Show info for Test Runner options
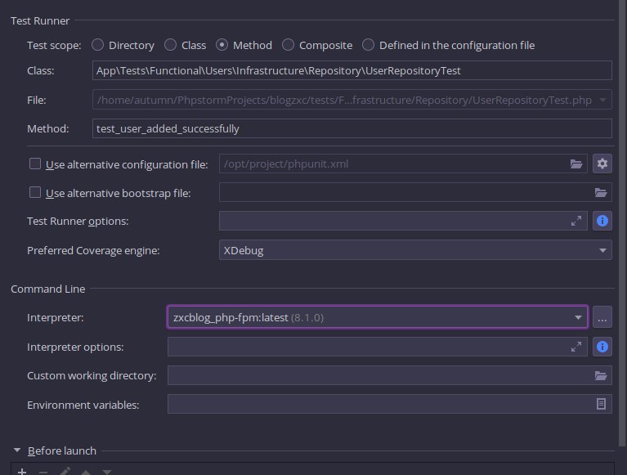Viewport: 627px width, 475px height. (x=602, y=221)
